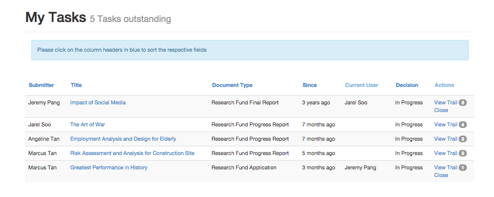Close the Greatest Performance in History task
The image size is (494, 197).
[x=441, y=176]
